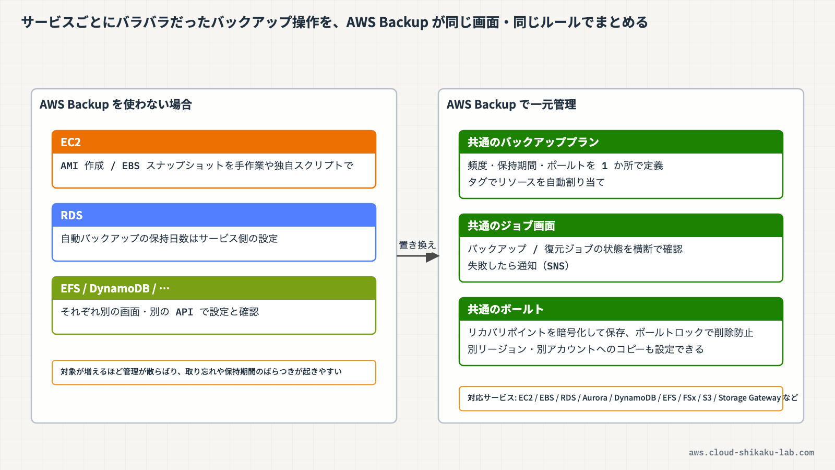The image size is (835, 470).
Task: Click the "共通のバックアッププラン" card header
Action: 621,142
